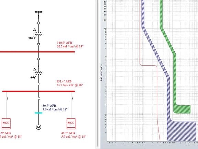Viewport: 198px width, 149px height.
Task: Click the '151.4" AFB' label
Action: click(x=64, y=81)
